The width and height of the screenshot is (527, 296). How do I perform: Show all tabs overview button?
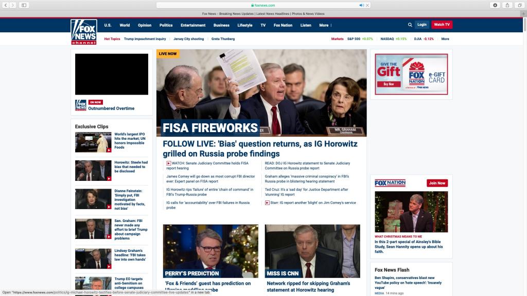[x=520, y=5]
